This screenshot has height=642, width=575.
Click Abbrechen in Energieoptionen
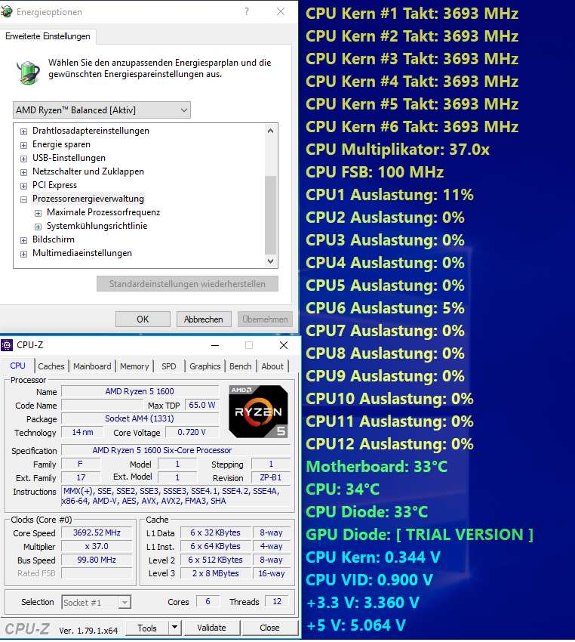coord(204,319)
